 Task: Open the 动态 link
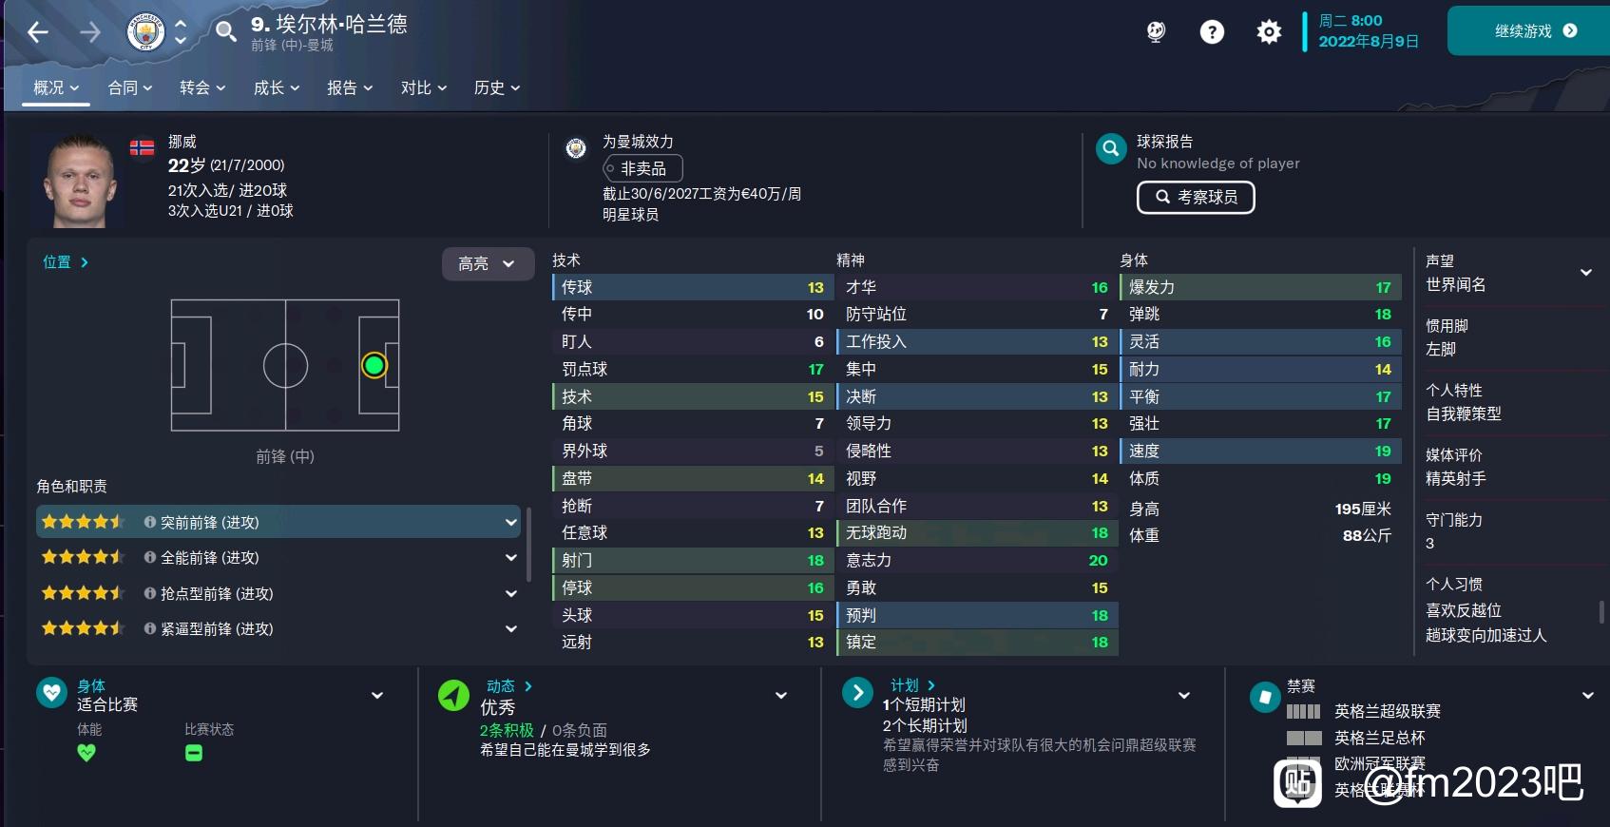(x=509, y=685)
